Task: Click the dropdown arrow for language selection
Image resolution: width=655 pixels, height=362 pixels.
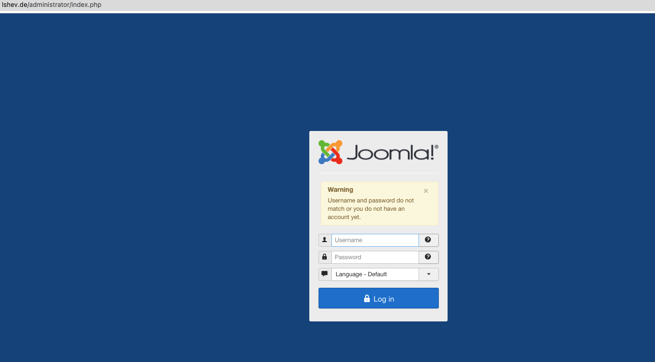Action: (428, 274)
